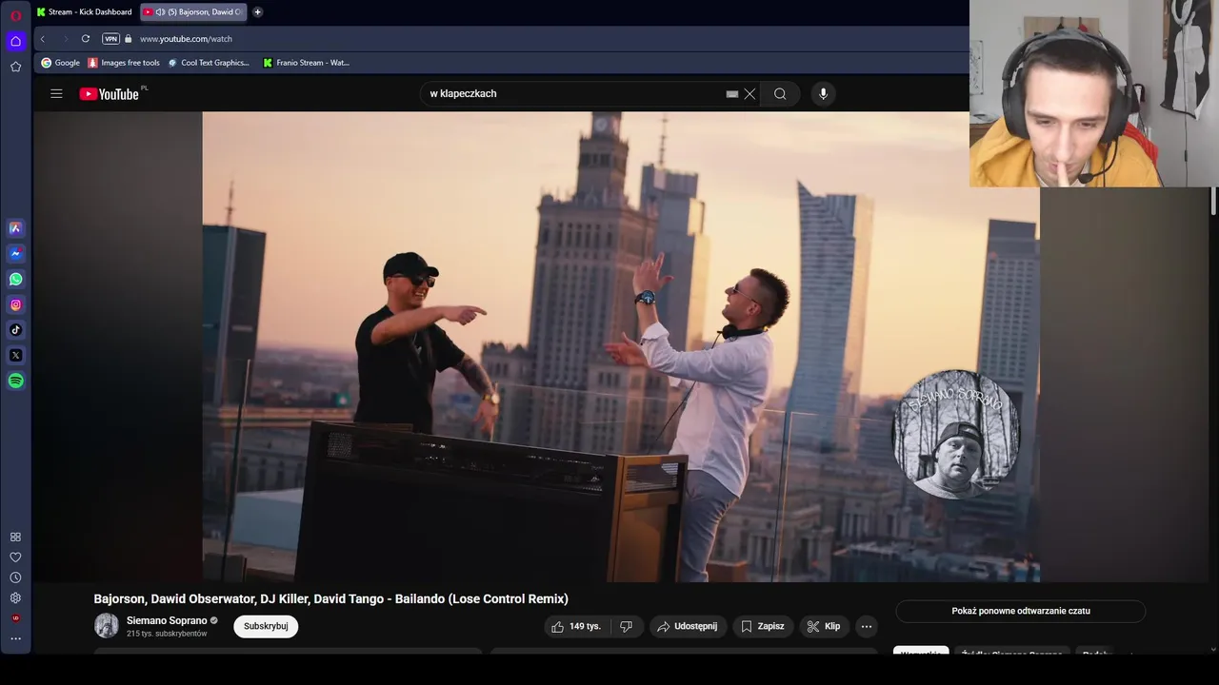Screen dimensions: 1219x685
Task: Create a clip with the Klip button
Action: click(x=824, y=626)
